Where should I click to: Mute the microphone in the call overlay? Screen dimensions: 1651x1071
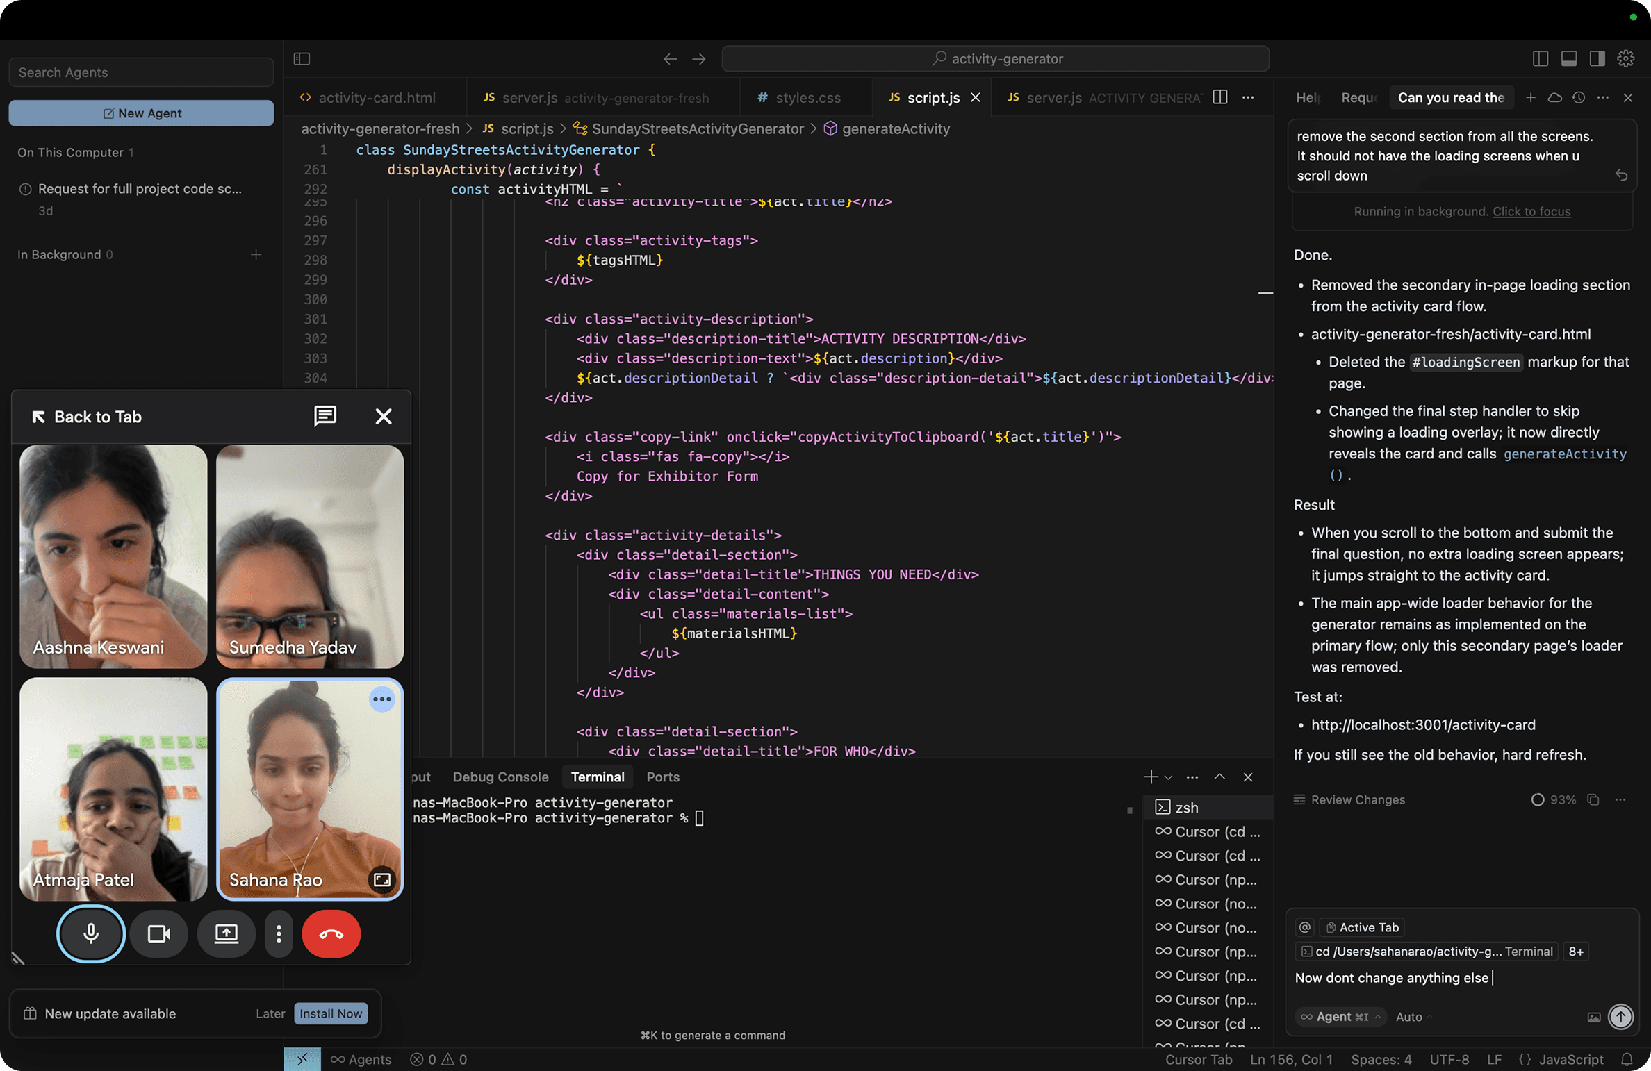pyautogui.click(x=90, y=933)
